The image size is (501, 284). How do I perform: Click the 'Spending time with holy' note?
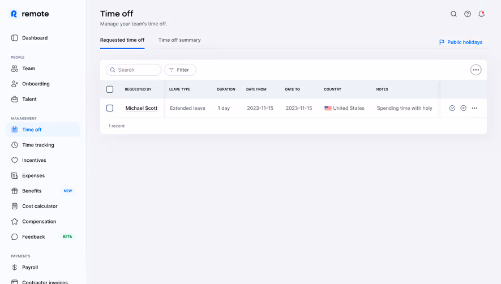pyautogui.click(x=405, y=108)
